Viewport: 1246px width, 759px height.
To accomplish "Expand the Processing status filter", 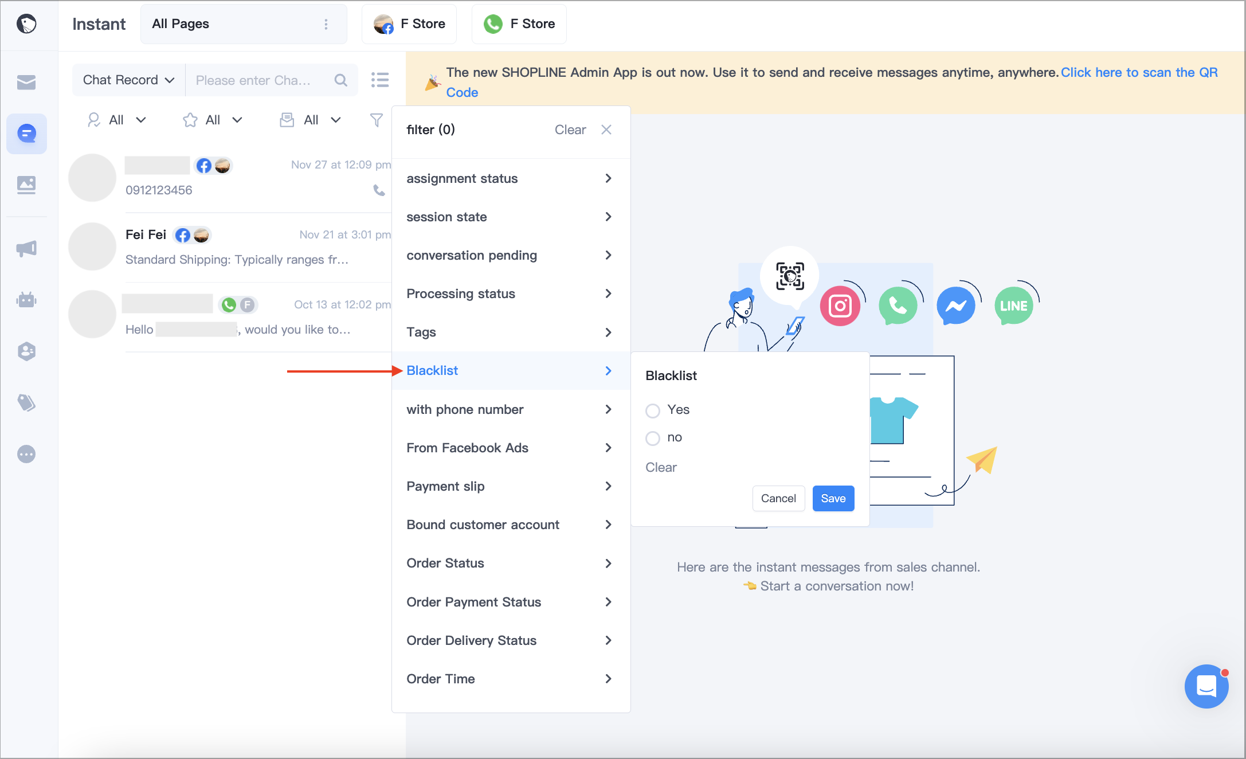I will coord(511,294).
